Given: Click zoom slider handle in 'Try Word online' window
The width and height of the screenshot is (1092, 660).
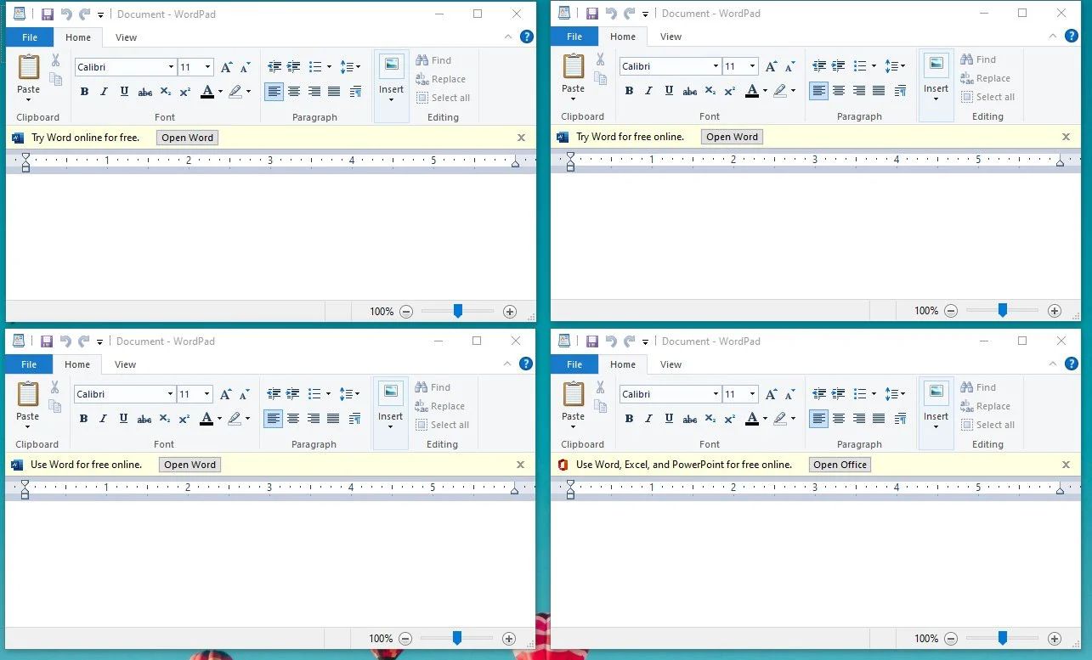Looking at the screenshot, I should point(457,312).
